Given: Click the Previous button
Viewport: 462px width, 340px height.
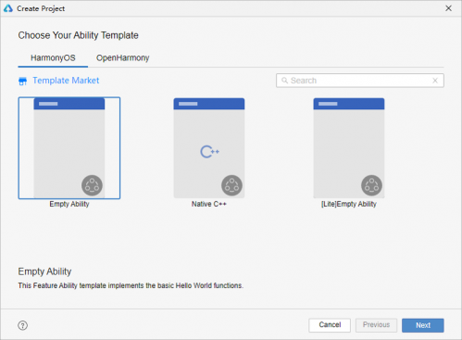Looking at the screenshot, I should [x=376, y=325].
